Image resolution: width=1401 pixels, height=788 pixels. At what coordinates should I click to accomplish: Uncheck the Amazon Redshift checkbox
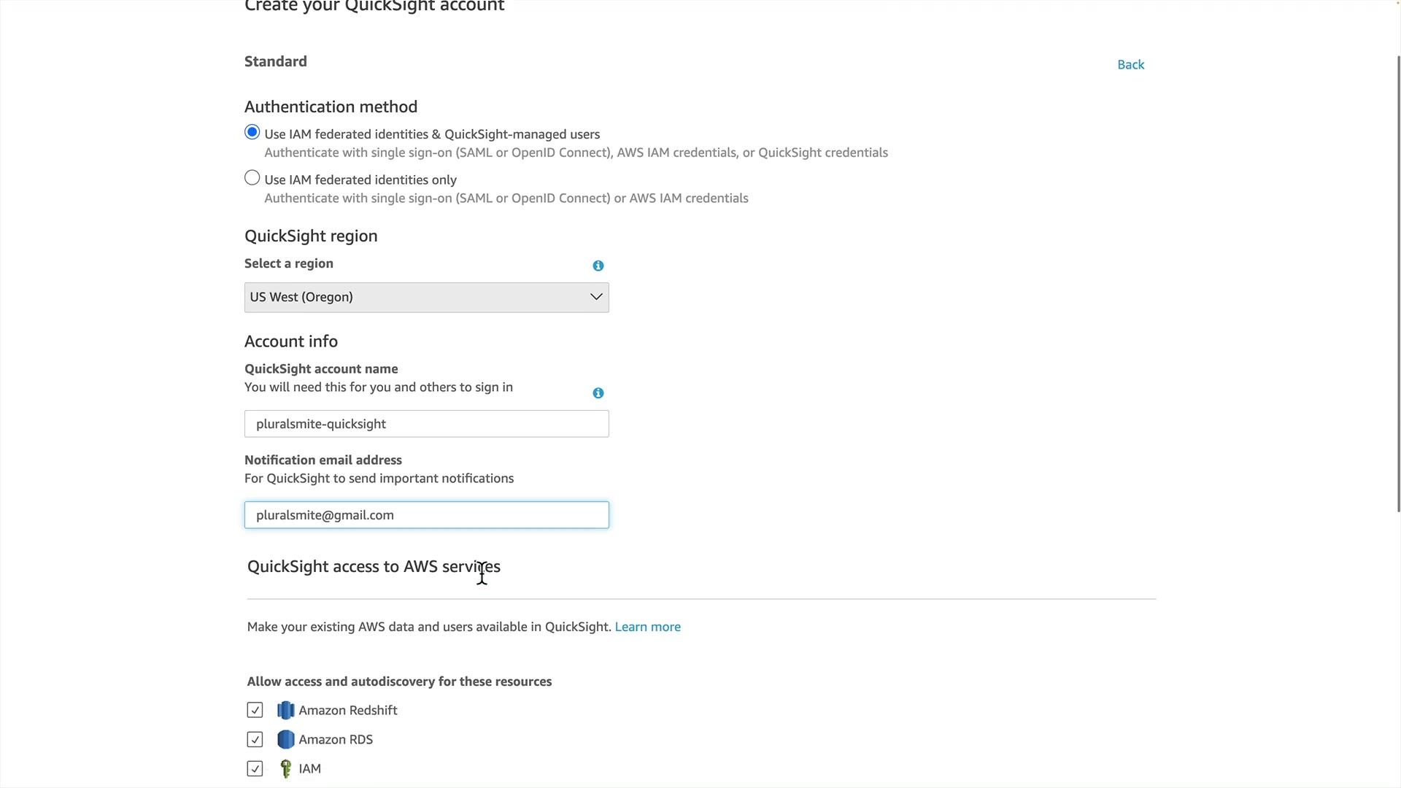click(x=255, y=710)
